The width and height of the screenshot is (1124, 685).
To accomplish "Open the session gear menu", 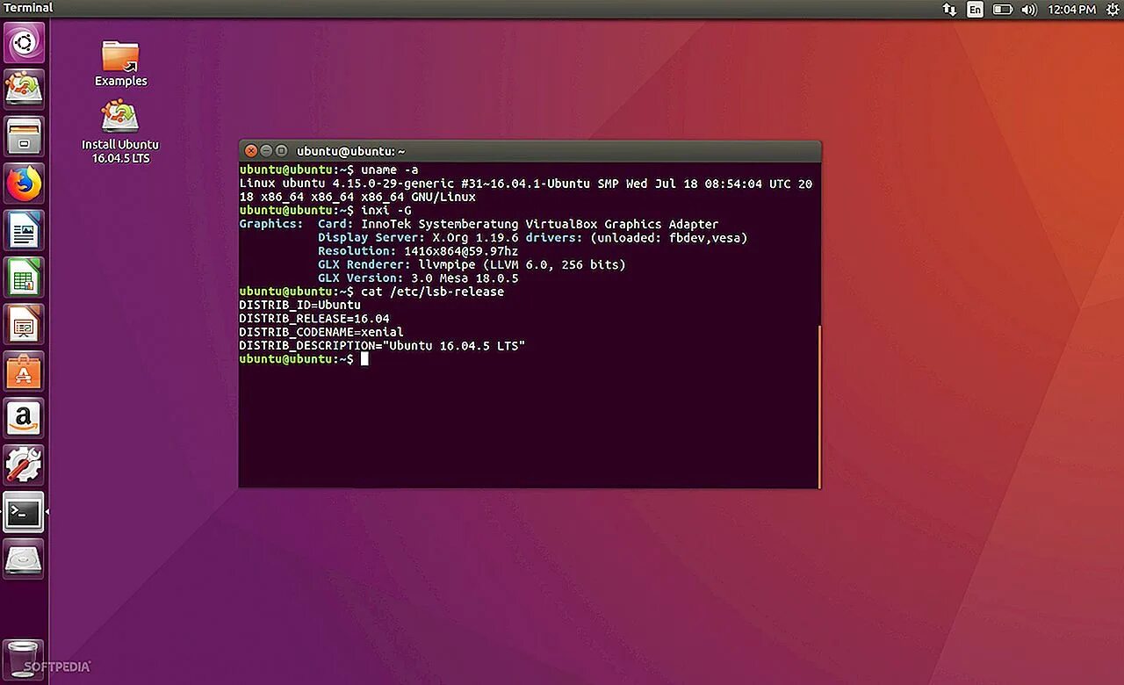I will (x=1112, y=10).
